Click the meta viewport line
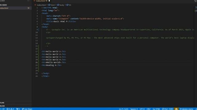The image size is (197, 110). pyautogui.click(x=85, y=19)
